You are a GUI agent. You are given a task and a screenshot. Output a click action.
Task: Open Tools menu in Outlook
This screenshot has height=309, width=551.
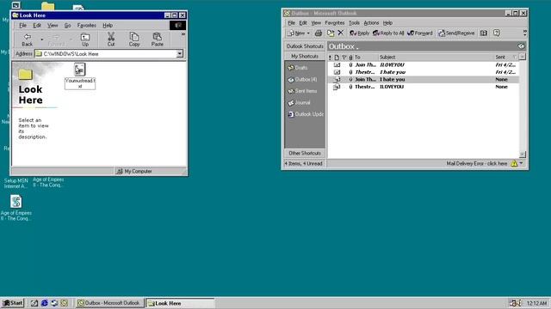point(354,23)
